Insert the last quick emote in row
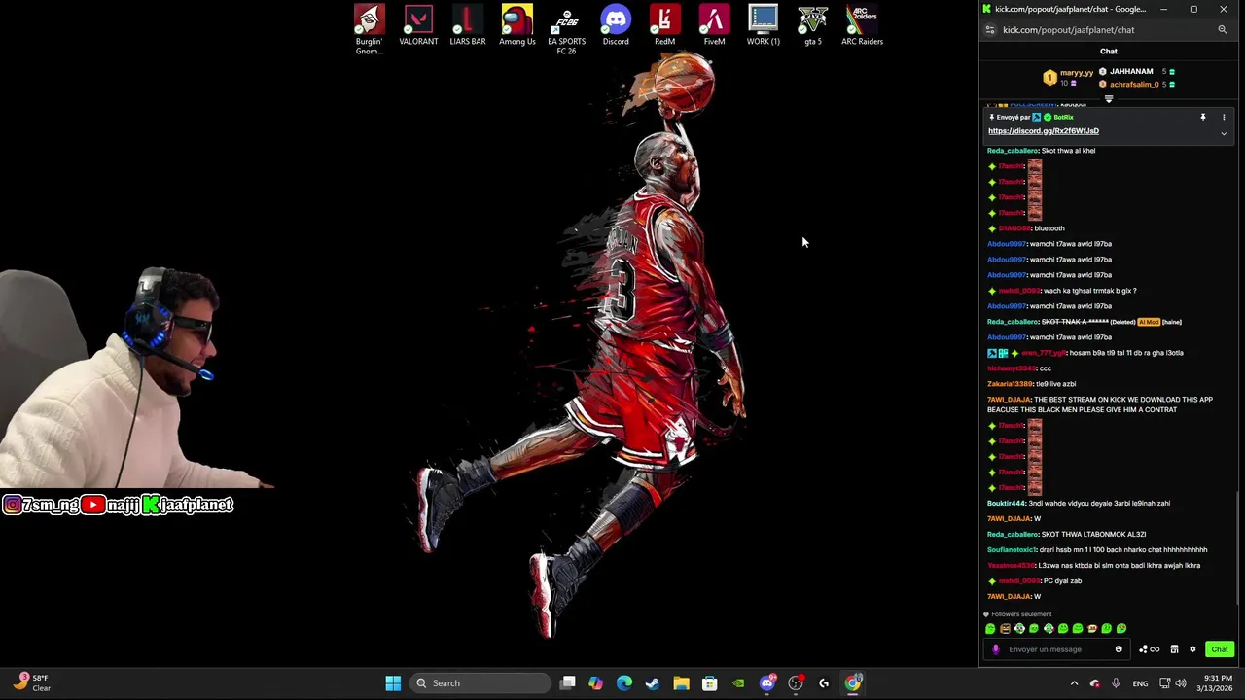This screenshot has height=700, width=1245. click(x=1121, y=629)
